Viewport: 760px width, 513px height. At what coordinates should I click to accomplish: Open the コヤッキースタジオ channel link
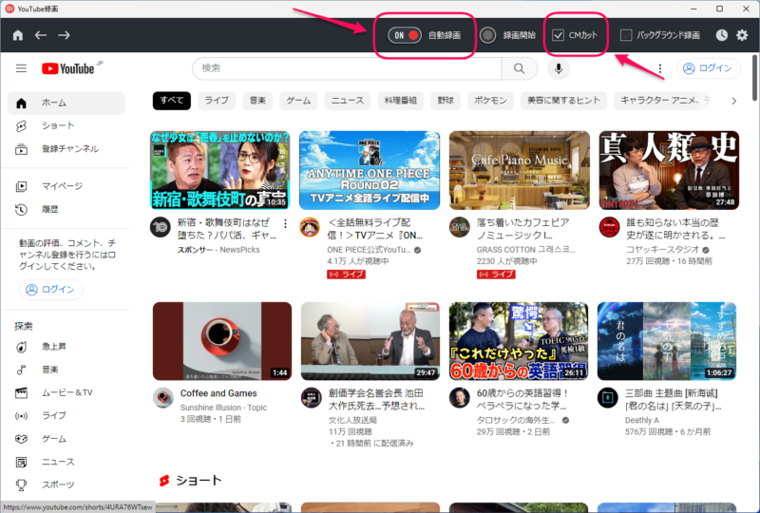click(x=662, y=250)
